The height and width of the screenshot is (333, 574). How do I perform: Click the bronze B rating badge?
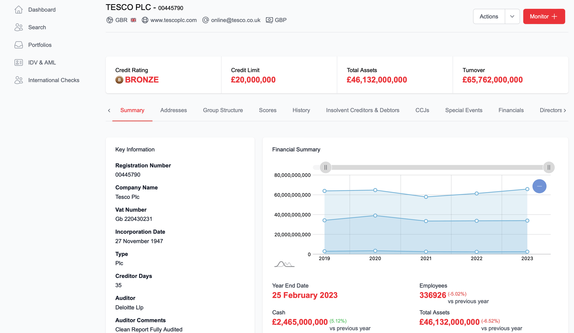(119, 80)
